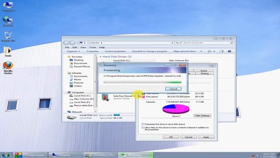Image resolution: width=280 pixels, height=158 pixels.
Task: Open the Tools menu
Action: point(92,47)
